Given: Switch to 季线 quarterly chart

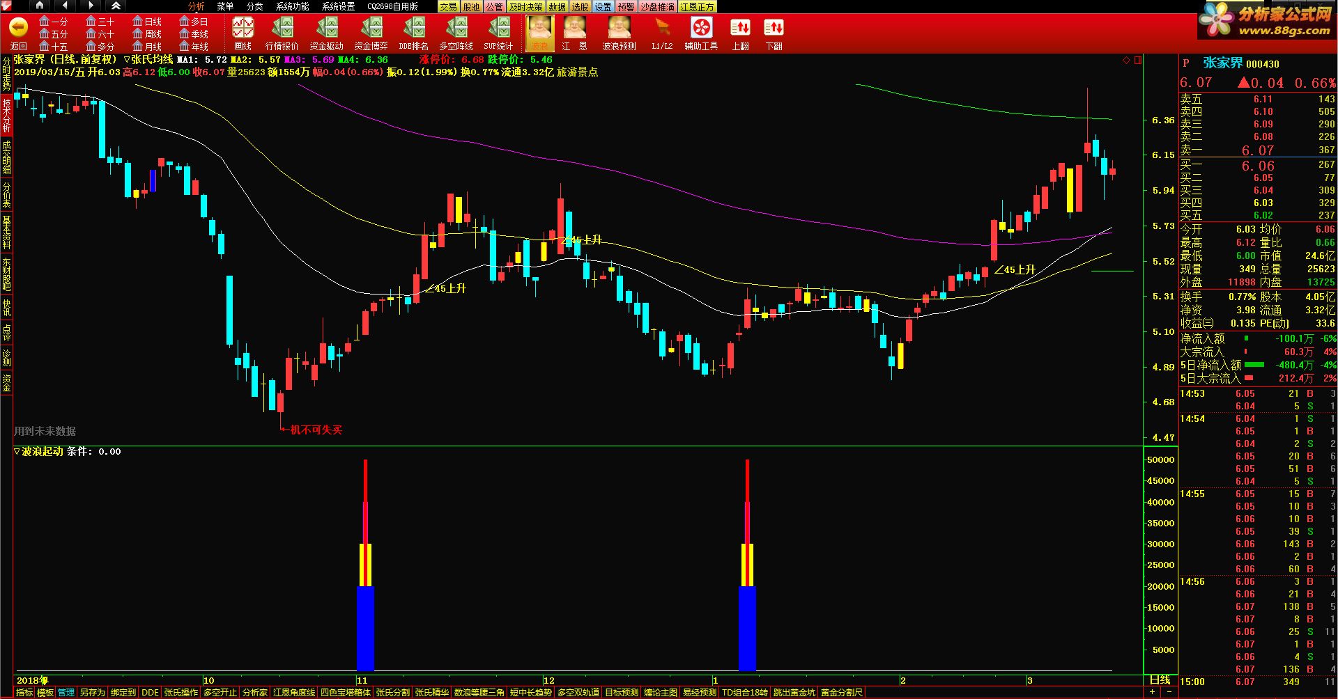Looking at the screenshot, I should [x=194, y=34].
